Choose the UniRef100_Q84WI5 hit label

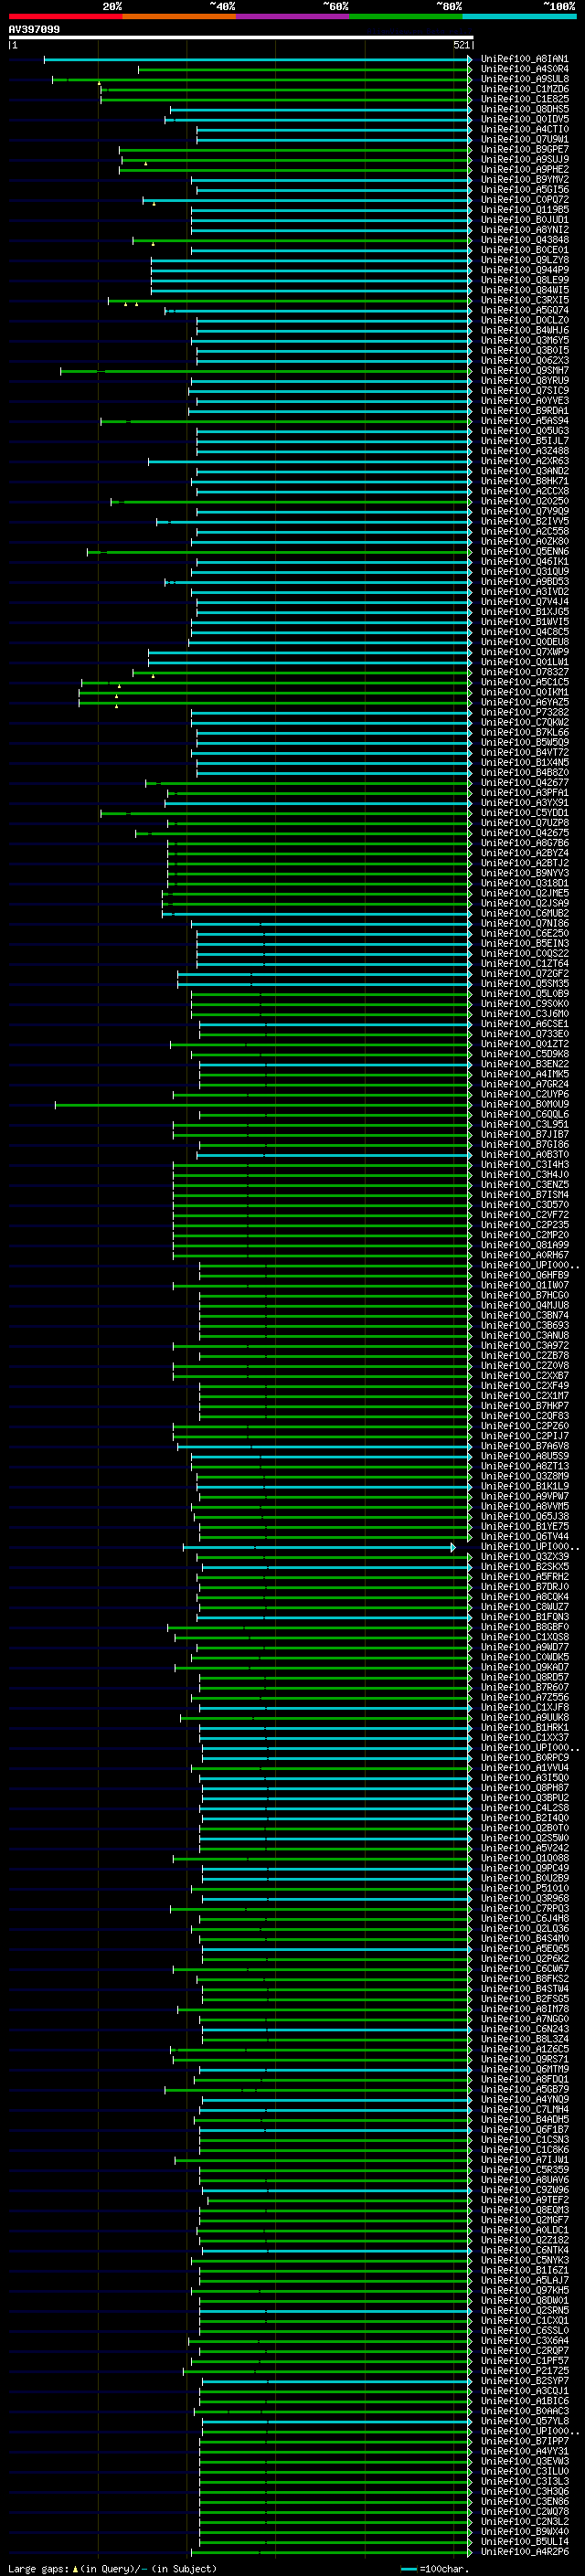524,290
